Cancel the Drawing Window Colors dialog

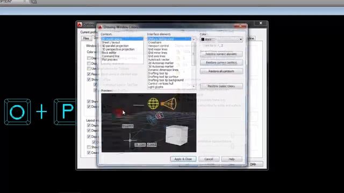pyautogui.click(x=209, y=159)
